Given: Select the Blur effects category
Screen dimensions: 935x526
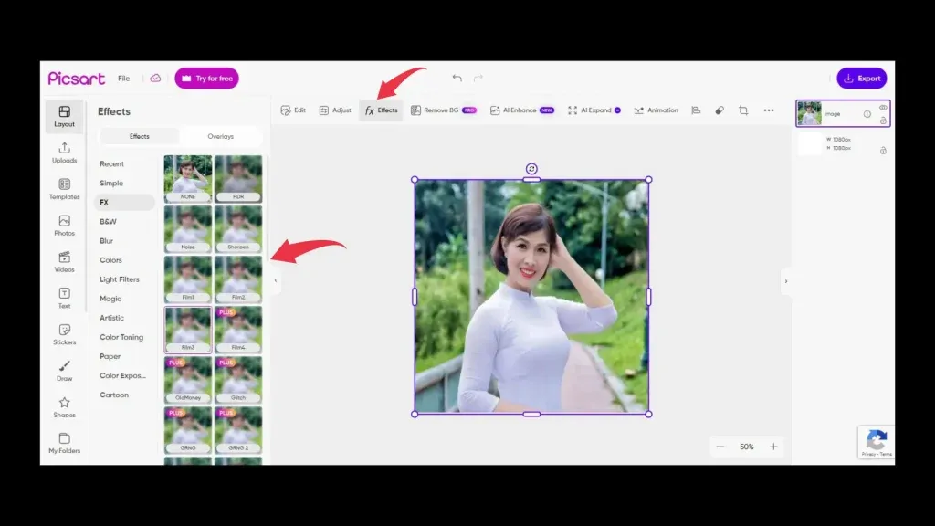Looking at the screenshot, I should point(106,241).
